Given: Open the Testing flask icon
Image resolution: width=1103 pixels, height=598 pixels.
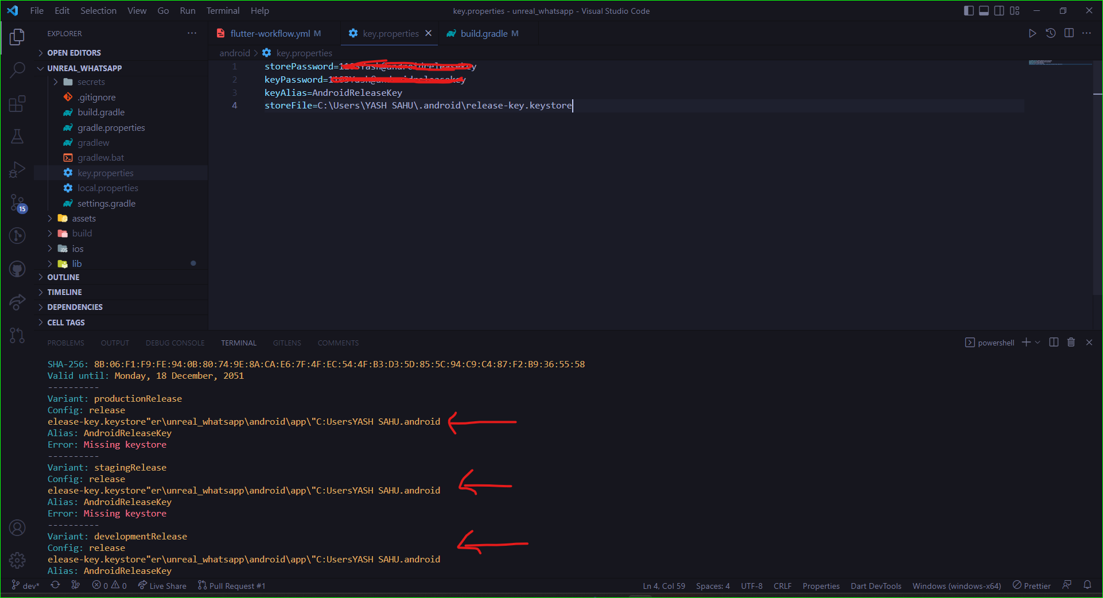Looking at the screenshot, I should (17, 137).
